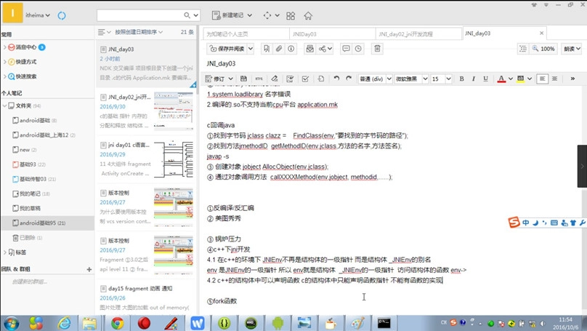
Task: Open the note list view-mode dropdown
Action: coord(104,32)
